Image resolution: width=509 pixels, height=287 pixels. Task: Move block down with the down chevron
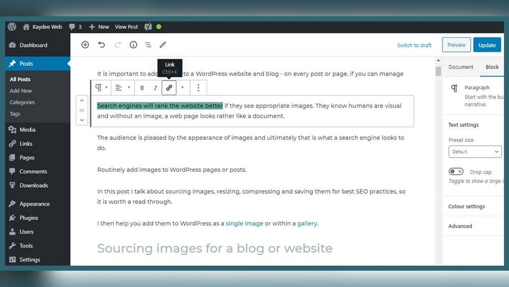[x=82, y=120]
